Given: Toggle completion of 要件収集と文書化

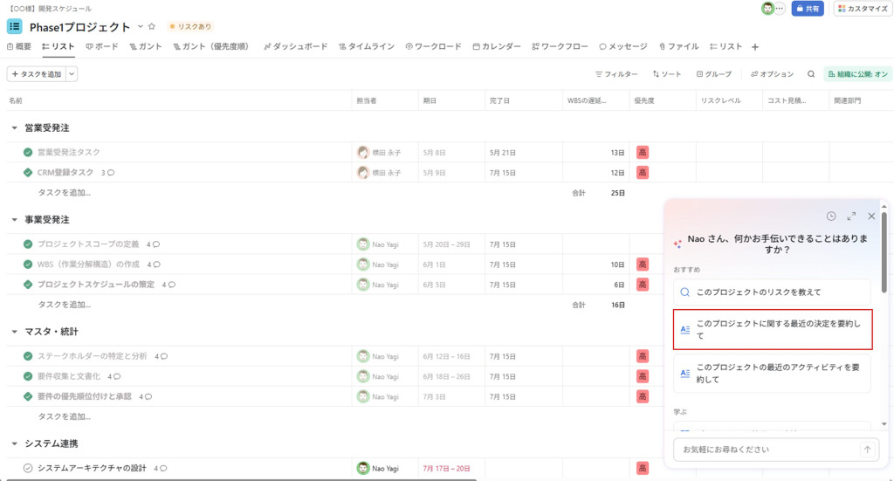Looking at the screenshot, I should (x=28, y=376).
